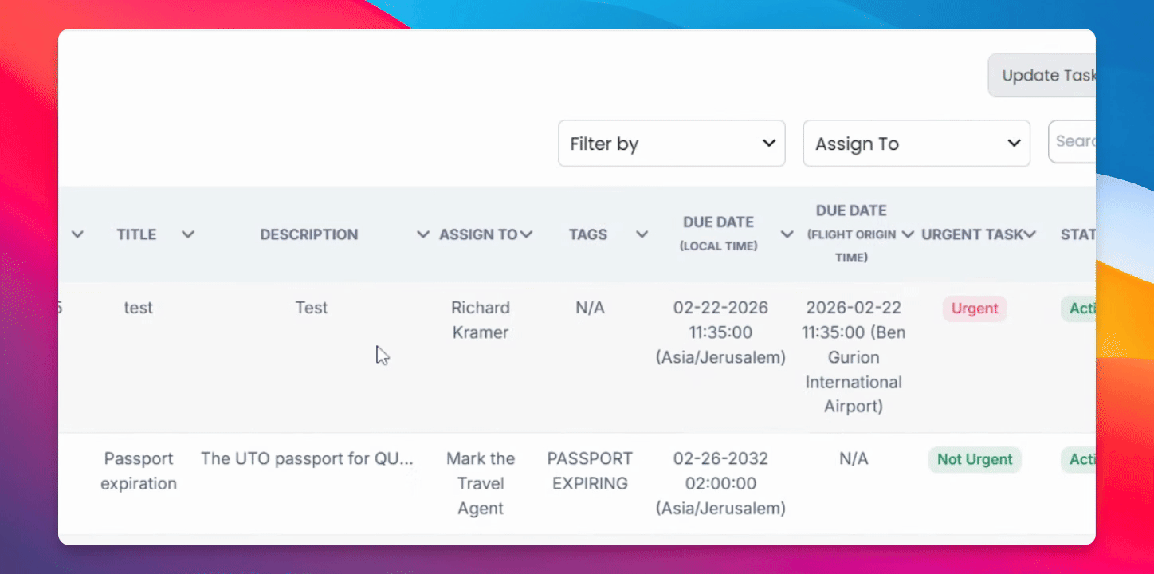Click the green Not Urgent badge
The width and height of the screenshot is (1154, 574).
coord(975,459)
